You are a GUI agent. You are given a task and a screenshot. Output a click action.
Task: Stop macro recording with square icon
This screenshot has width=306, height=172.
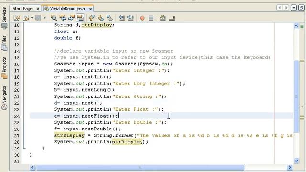pyautogui.click(x=151, y=18)
